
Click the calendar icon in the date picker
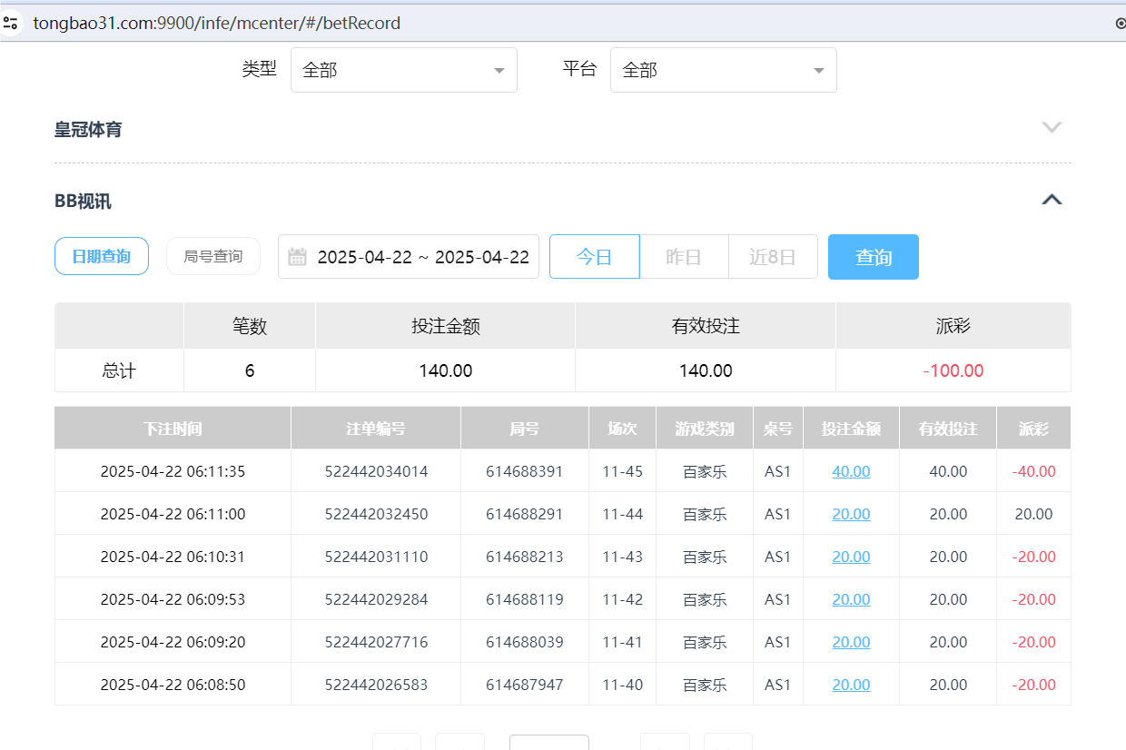(298, 257)
